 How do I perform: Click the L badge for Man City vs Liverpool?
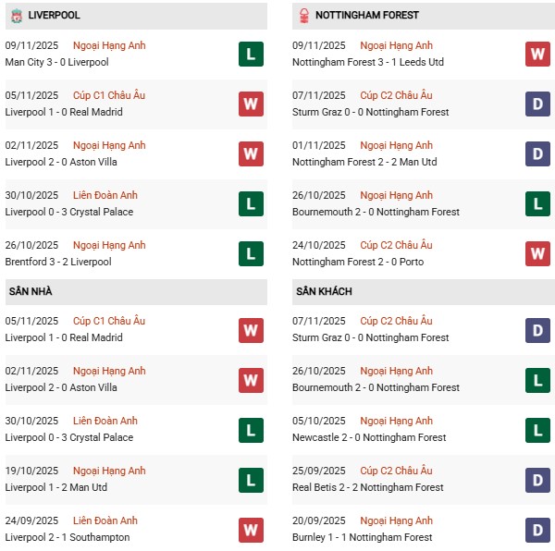pos(251,55)
